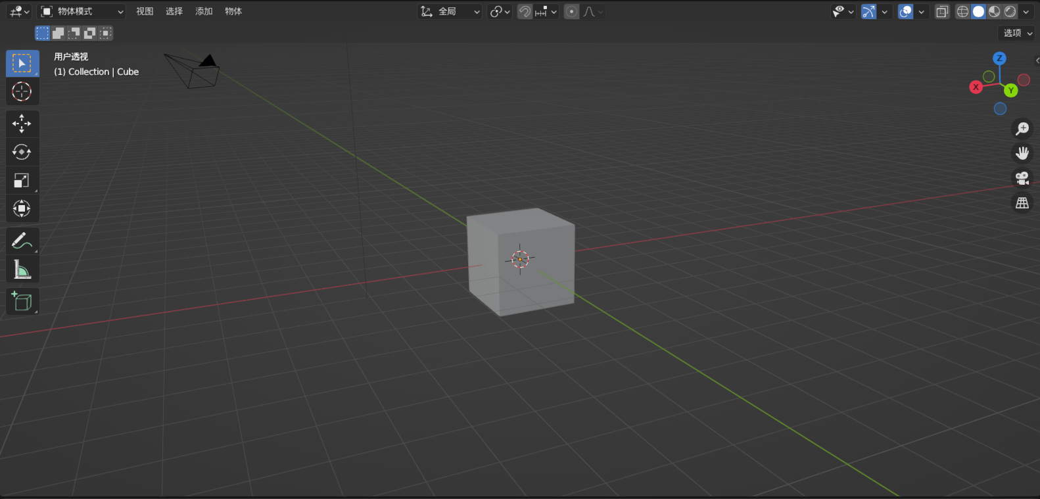Viewport: 1040px width, 499px height.
Task: Select the Measure ruler tool
Action: (22, 269)
